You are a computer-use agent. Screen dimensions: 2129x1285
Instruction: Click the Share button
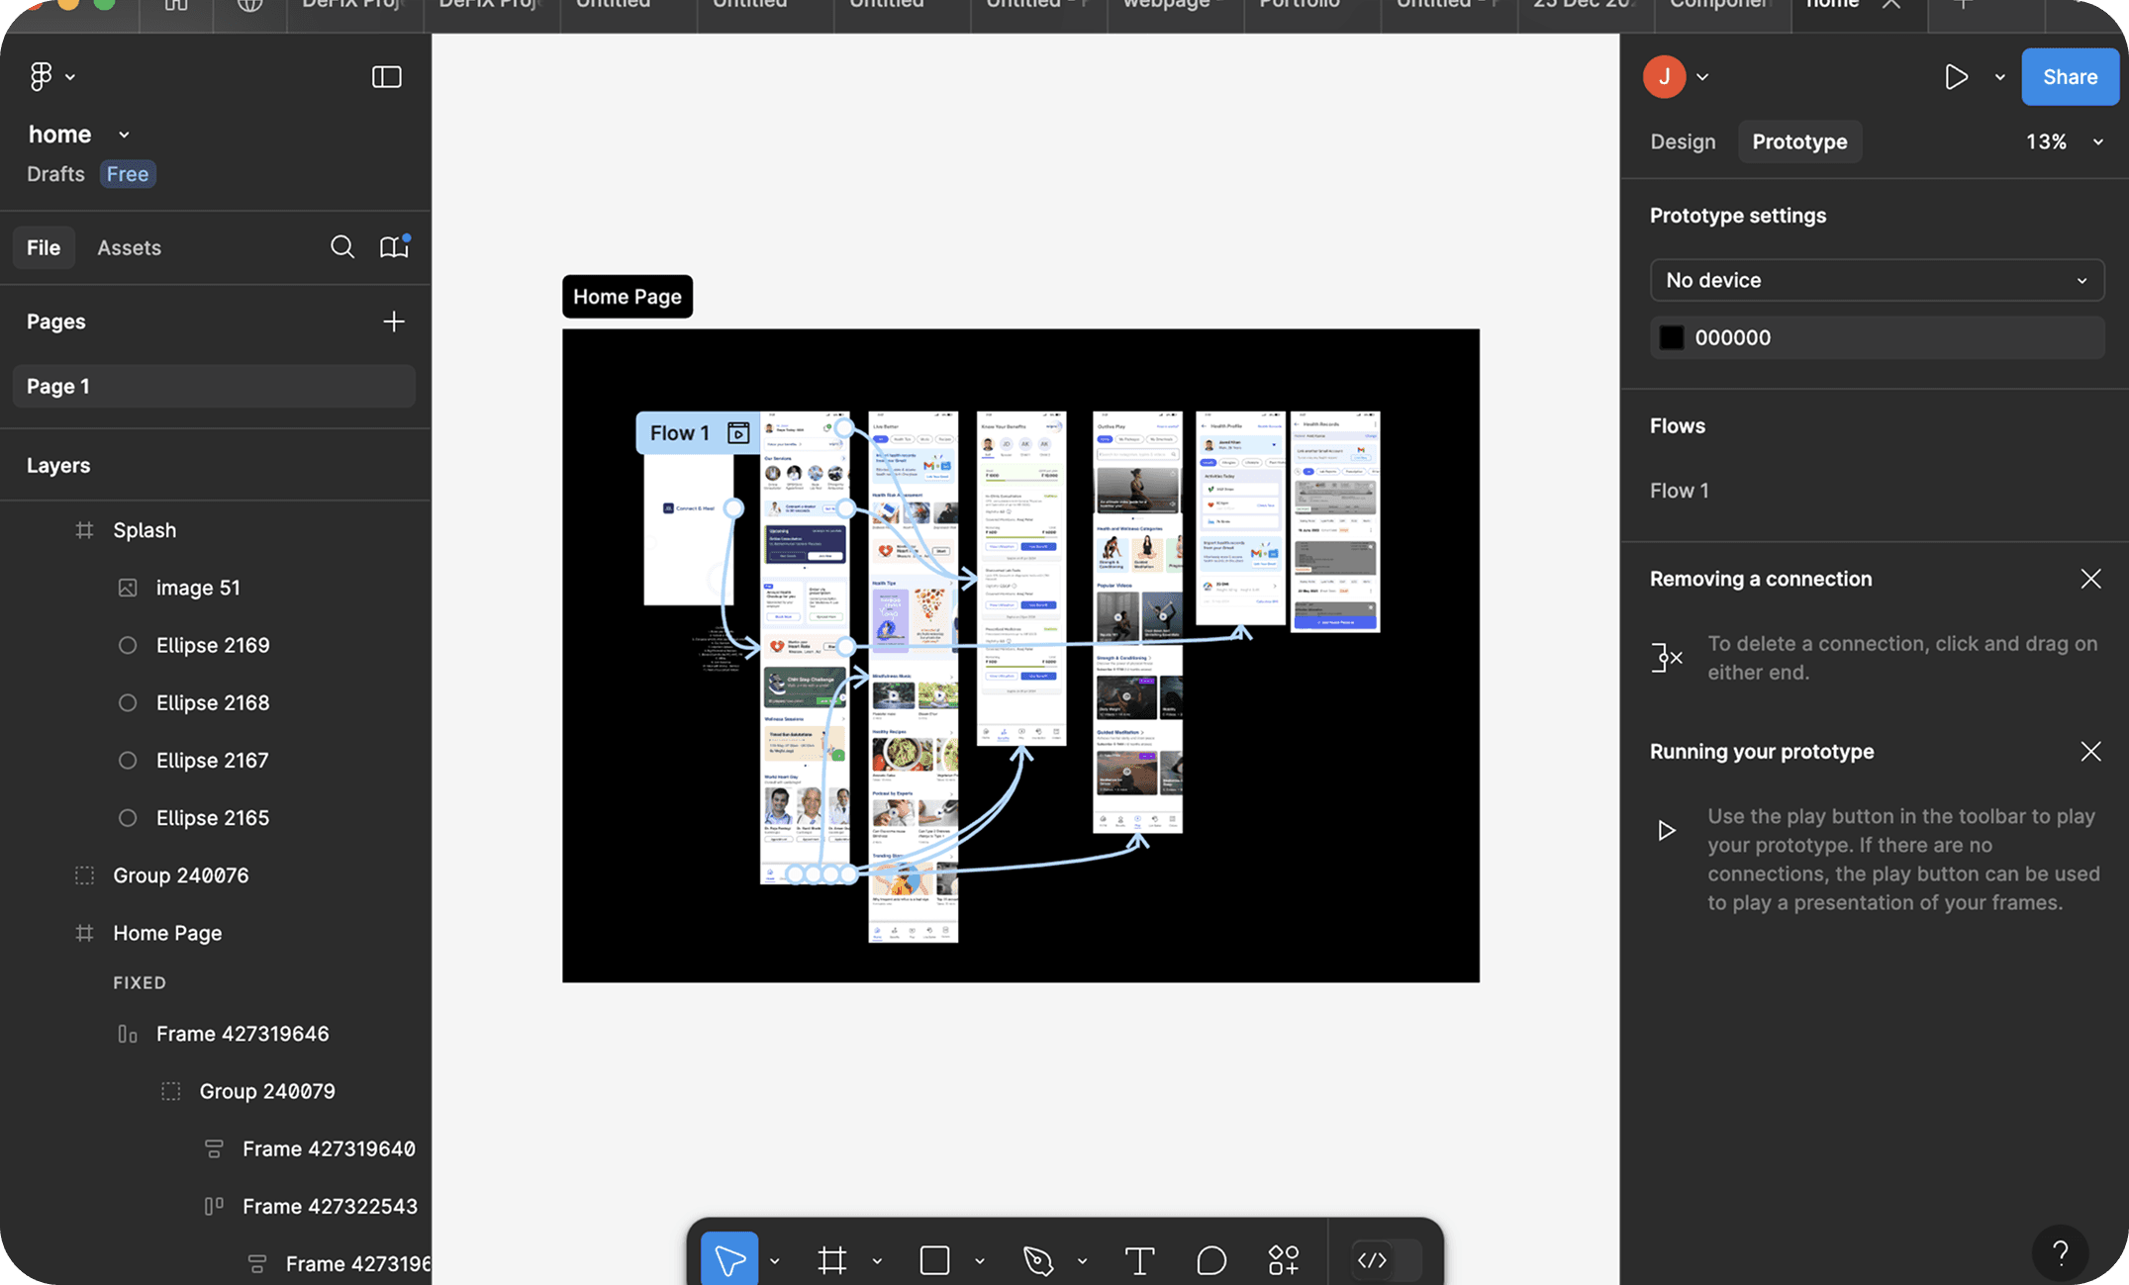pos(2070,76)
